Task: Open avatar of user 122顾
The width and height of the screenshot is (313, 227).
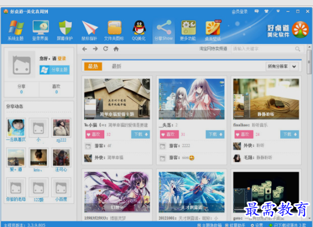Action: 38,187
